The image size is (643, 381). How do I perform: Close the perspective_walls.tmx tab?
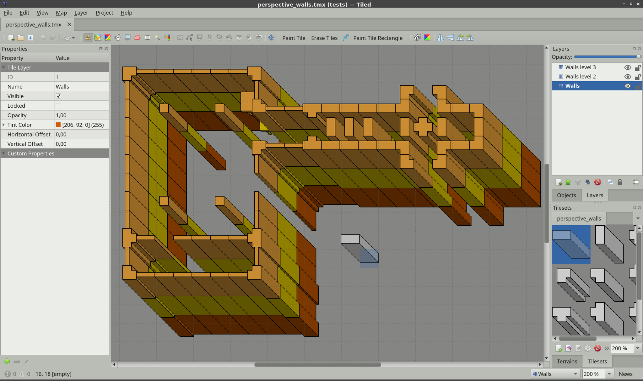(69, 24)
